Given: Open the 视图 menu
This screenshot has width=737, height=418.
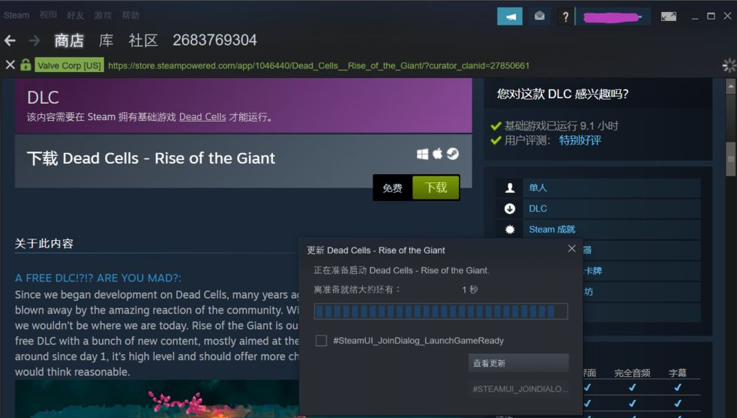Looking at the screenshot, I should click(48, 15).
